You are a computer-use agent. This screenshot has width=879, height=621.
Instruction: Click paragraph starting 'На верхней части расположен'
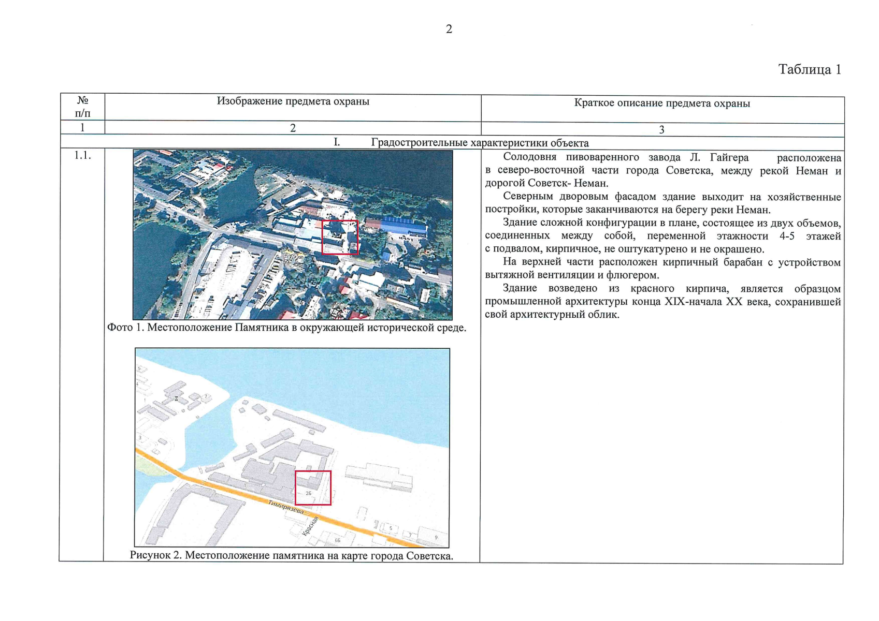[x=663, y=269]
